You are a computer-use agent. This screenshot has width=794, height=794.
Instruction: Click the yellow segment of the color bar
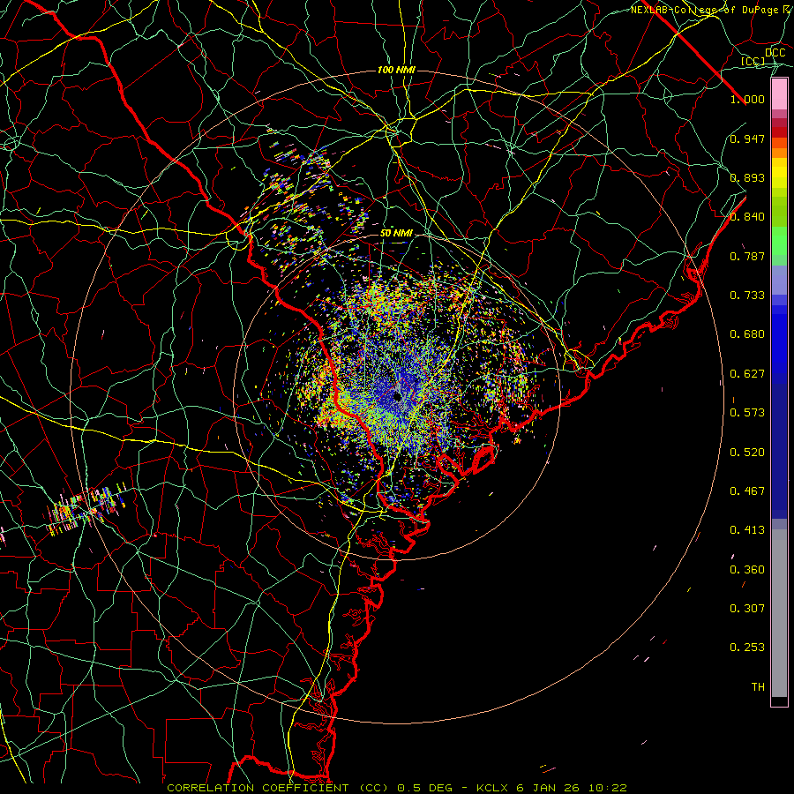779,173
